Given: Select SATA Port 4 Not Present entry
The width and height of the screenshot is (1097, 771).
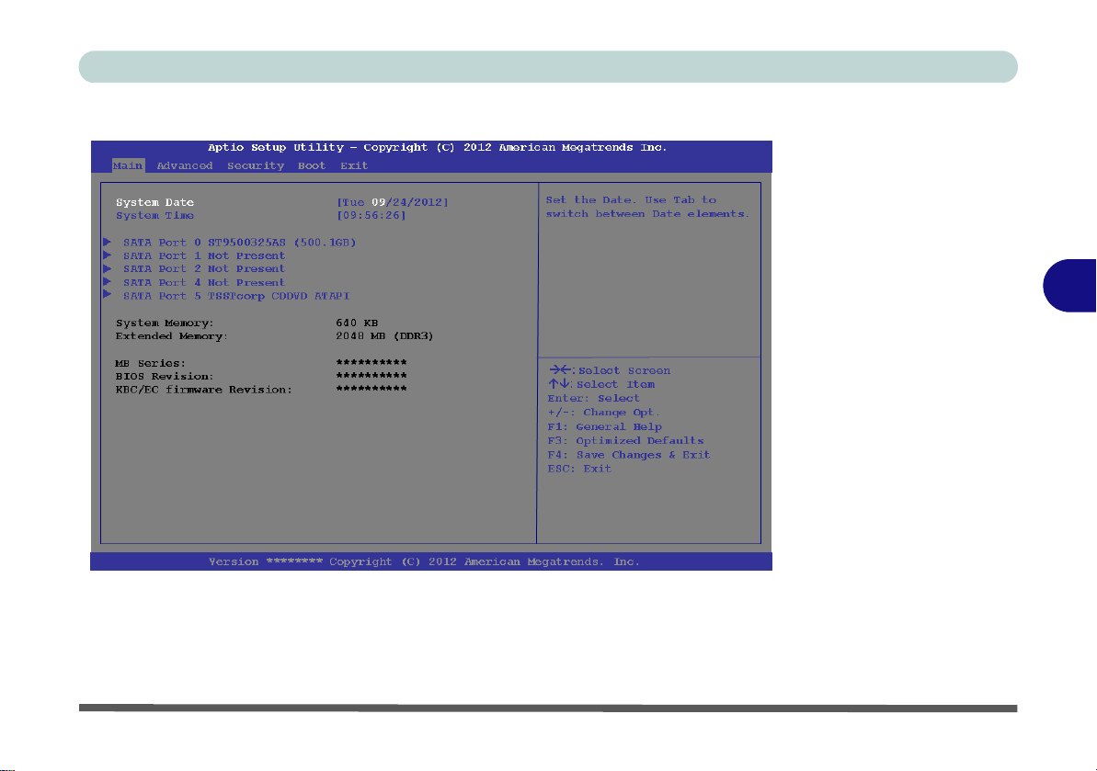Looking at the screenshot, I should [204, 282].
